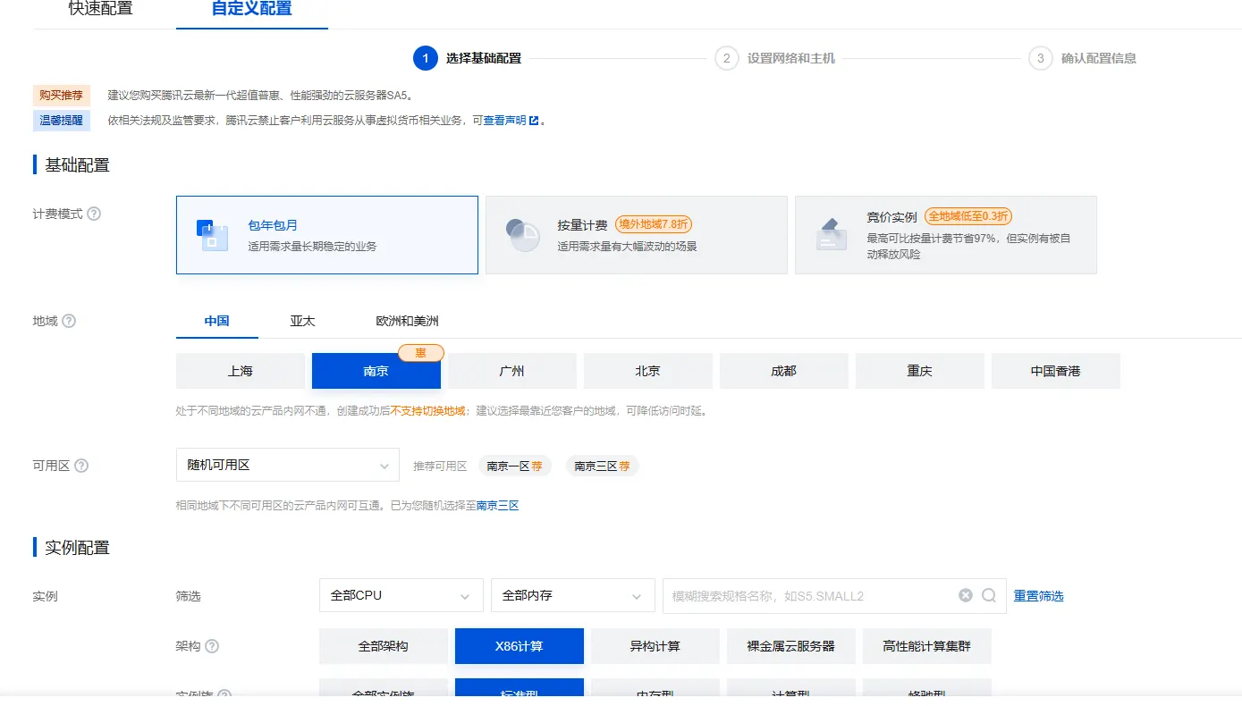Click 重置筛选 link
The image size is (1242, 706).
[x=1039, y=596]
